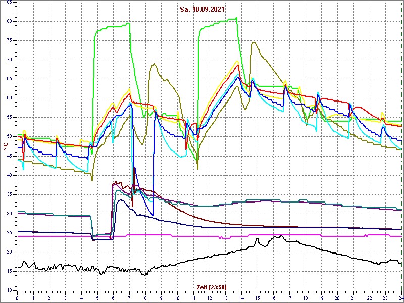Click the 15 label on the temperature axis
Viewport: 404px width, 303px height.
[x=9, y=271]
